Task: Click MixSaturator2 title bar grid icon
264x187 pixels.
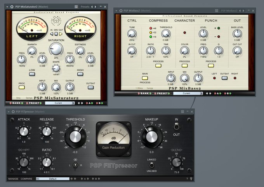Action: click(x=76, y=7)
